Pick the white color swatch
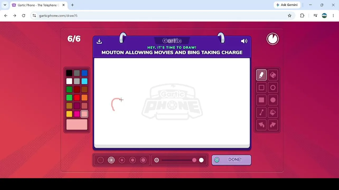This screenshot has height=190, width=339. [x=69, y=81]
